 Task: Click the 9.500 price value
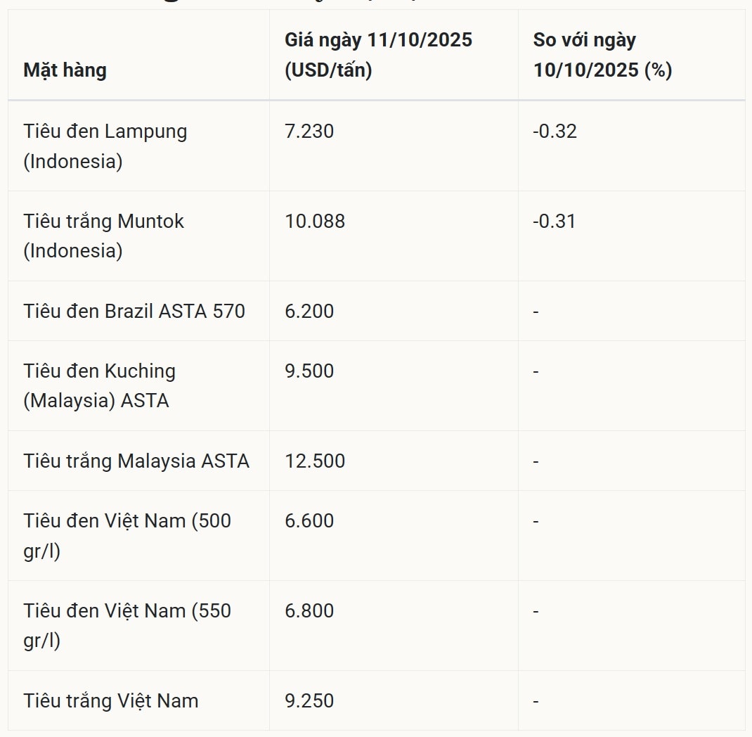tap(309, 371)
